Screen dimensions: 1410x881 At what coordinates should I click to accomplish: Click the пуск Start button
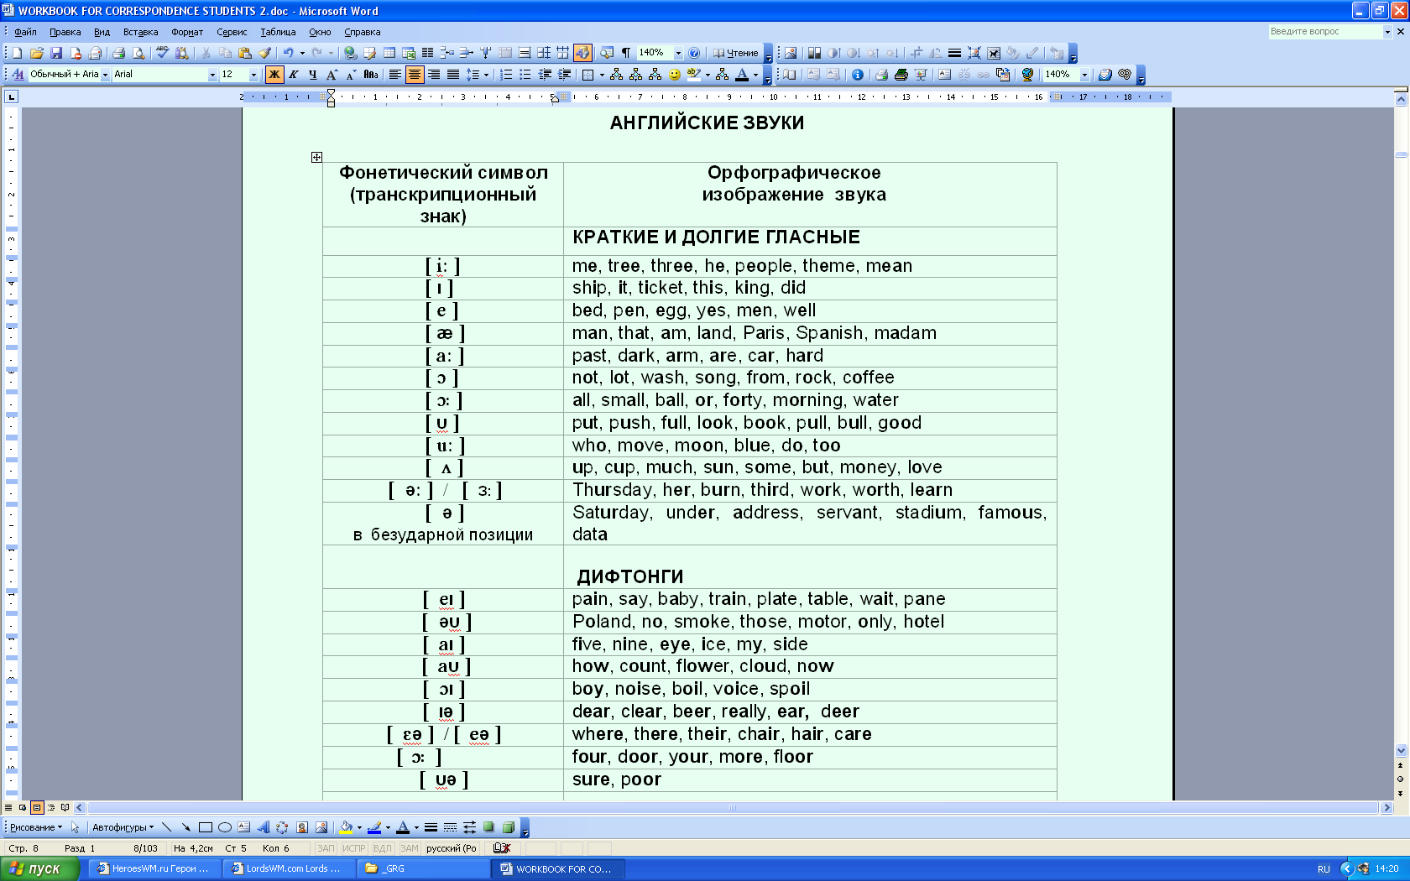click(x=39, y=868)
